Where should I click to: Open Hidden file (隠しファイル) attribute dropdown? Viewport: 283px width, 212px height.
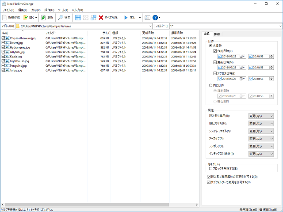coord(261,124)
